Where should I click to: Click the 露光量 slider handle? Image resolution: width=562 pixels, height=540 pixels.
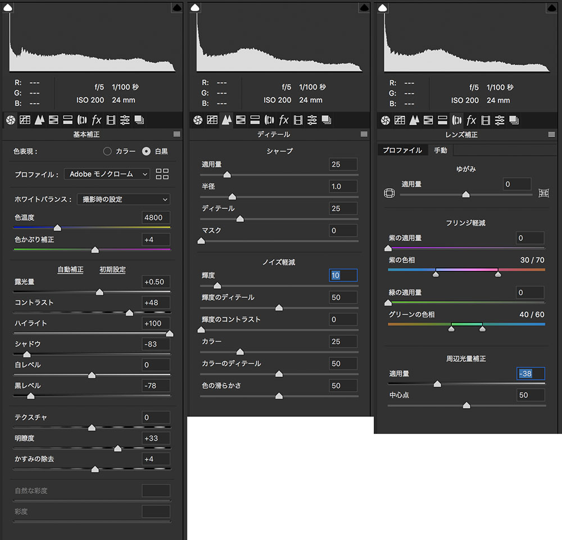[99, 292]
